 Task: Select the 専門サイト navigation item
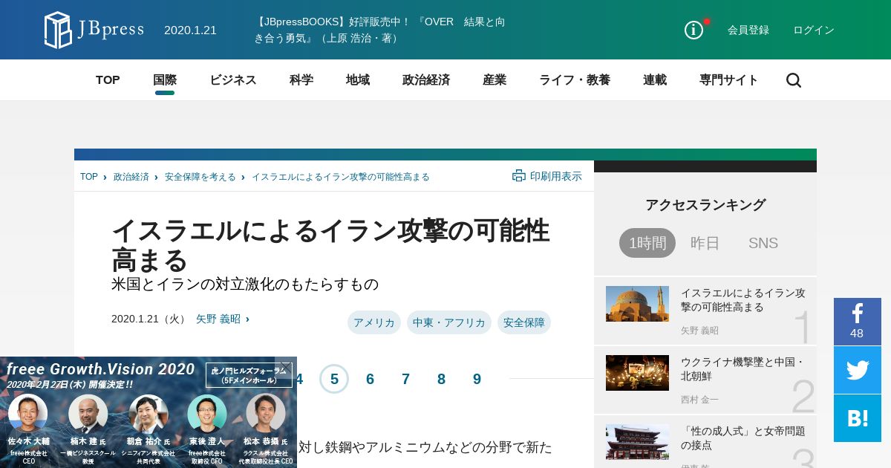729,80
